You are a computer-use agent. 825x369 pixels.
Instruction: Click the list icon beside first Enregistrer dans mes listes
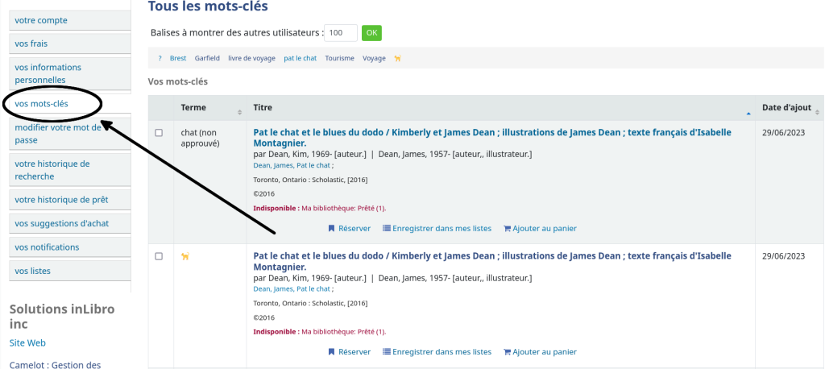point(387,229)
